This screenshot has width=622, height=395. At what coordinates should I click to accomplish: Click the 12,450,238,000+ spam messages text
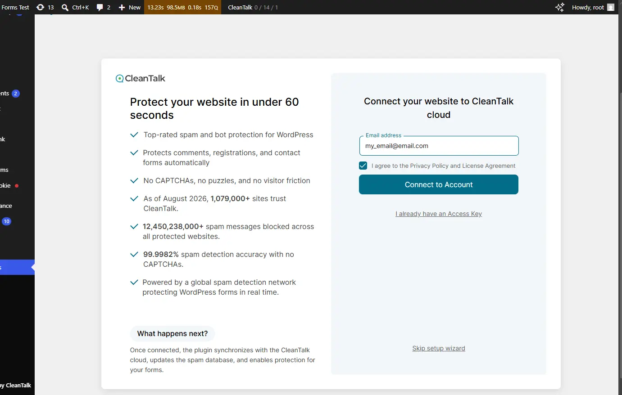pyautogui.click(x=228, y=231)
